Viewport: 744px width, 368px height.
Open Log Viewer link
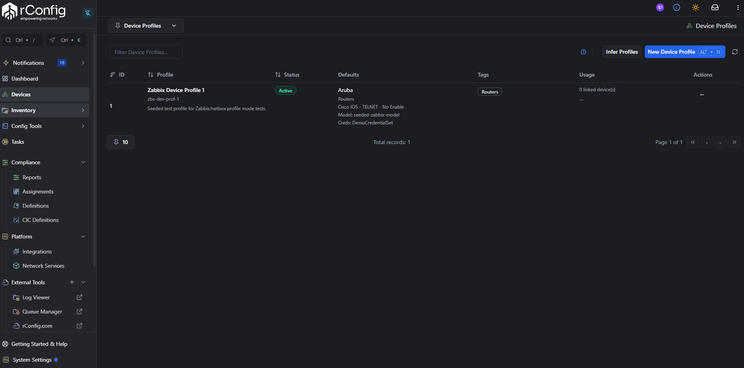click(x=36, y=297)
